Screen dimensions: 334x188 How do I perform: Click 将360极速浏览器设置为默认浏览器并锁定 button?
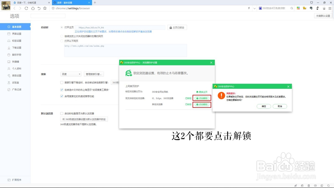coord(84,119)
